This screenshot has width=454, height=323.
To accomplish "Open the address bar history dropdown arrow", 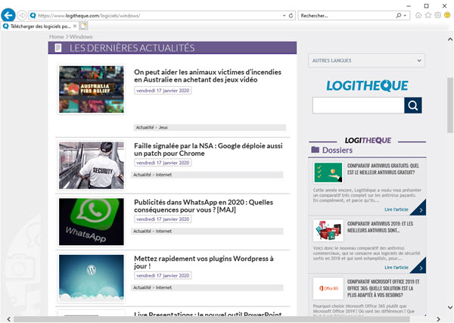I will click(284, 16).
